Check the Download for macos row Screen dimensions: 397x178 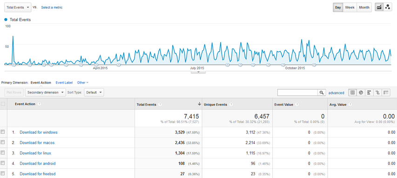pos(3,142)
